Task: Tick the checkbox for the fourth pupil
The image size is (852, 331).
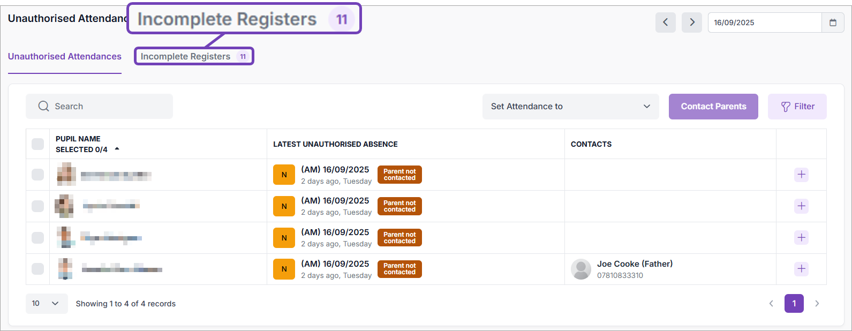Action: (x=37, y=269)
